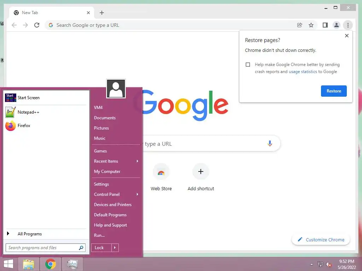The height and width of the screenshot is (271, 362).
Task: Click the taskbar clock and date
Action: [x=346, y=264]
